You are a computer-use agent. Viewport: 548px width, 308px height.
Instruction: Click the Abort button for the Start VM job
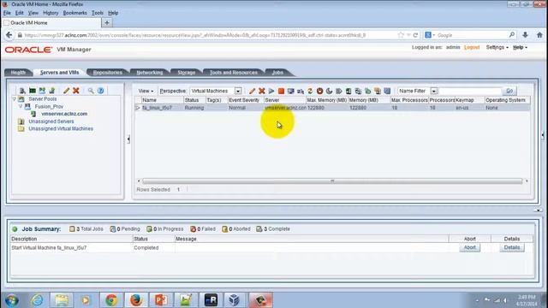[x=470, y=247]
